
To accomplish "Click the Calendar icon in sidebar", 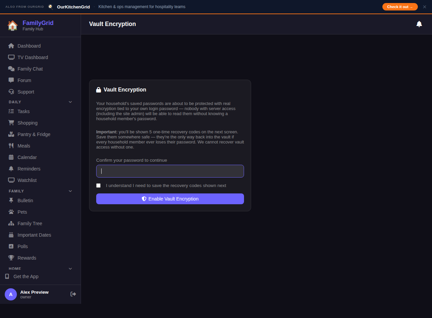I will click(11, 157).
